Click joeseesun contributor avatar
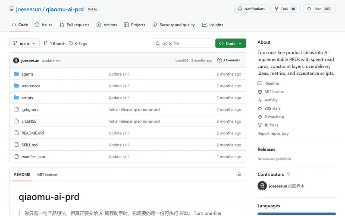The width and height of the screenshot is (345, 216). (x=262, y=186)
